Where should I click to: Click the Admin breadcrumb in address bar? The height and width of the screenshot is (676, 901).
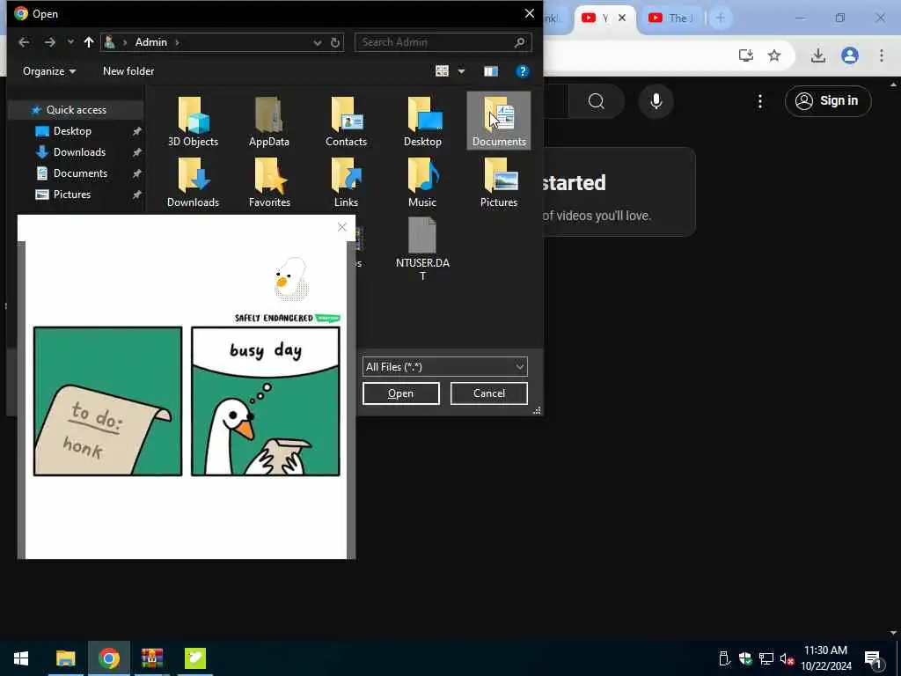coord(151,42)
